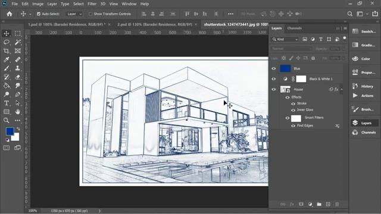Open the Image menu
The height and width of the screenshot is (214, 381).
[x=38, y=4]
